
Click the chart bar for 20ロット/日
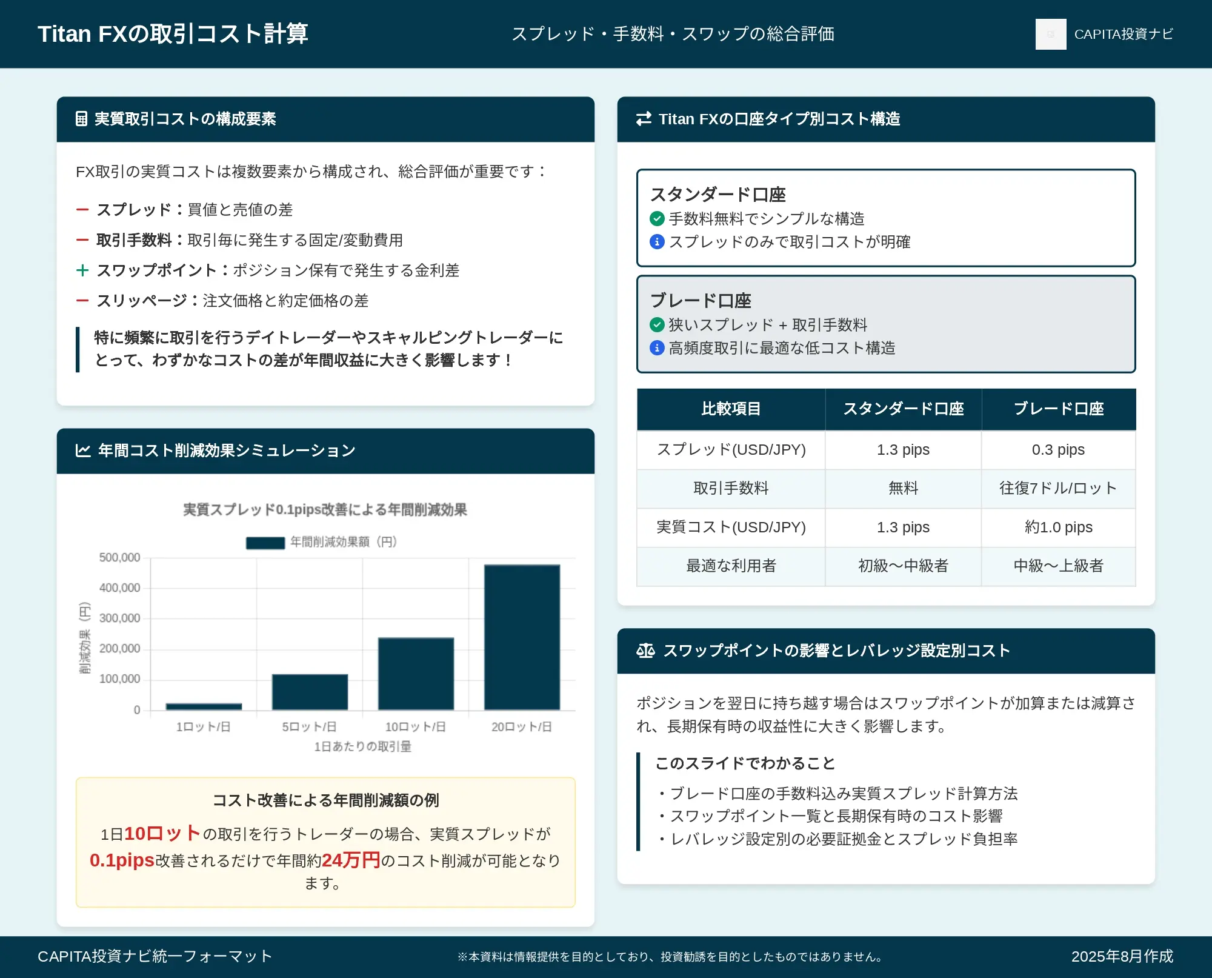point(522,637)
